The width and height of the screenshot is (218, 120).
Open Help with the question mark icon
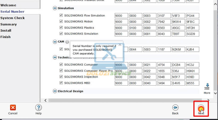[39, 107]
